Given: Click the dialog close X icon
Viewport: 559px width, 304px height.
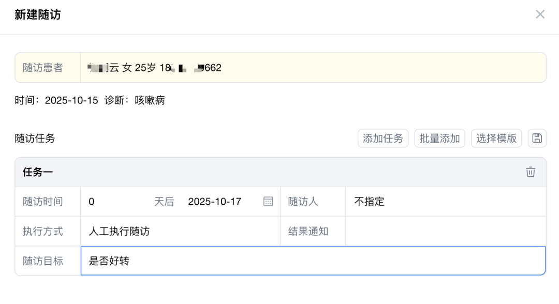Looking at the screenshot, I should coord(540,14).
